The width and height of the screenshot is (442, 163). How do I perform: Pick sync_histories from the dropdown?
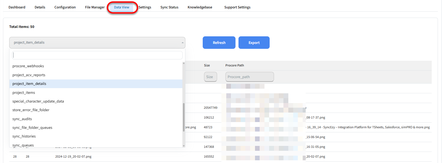tap(24, 136)
